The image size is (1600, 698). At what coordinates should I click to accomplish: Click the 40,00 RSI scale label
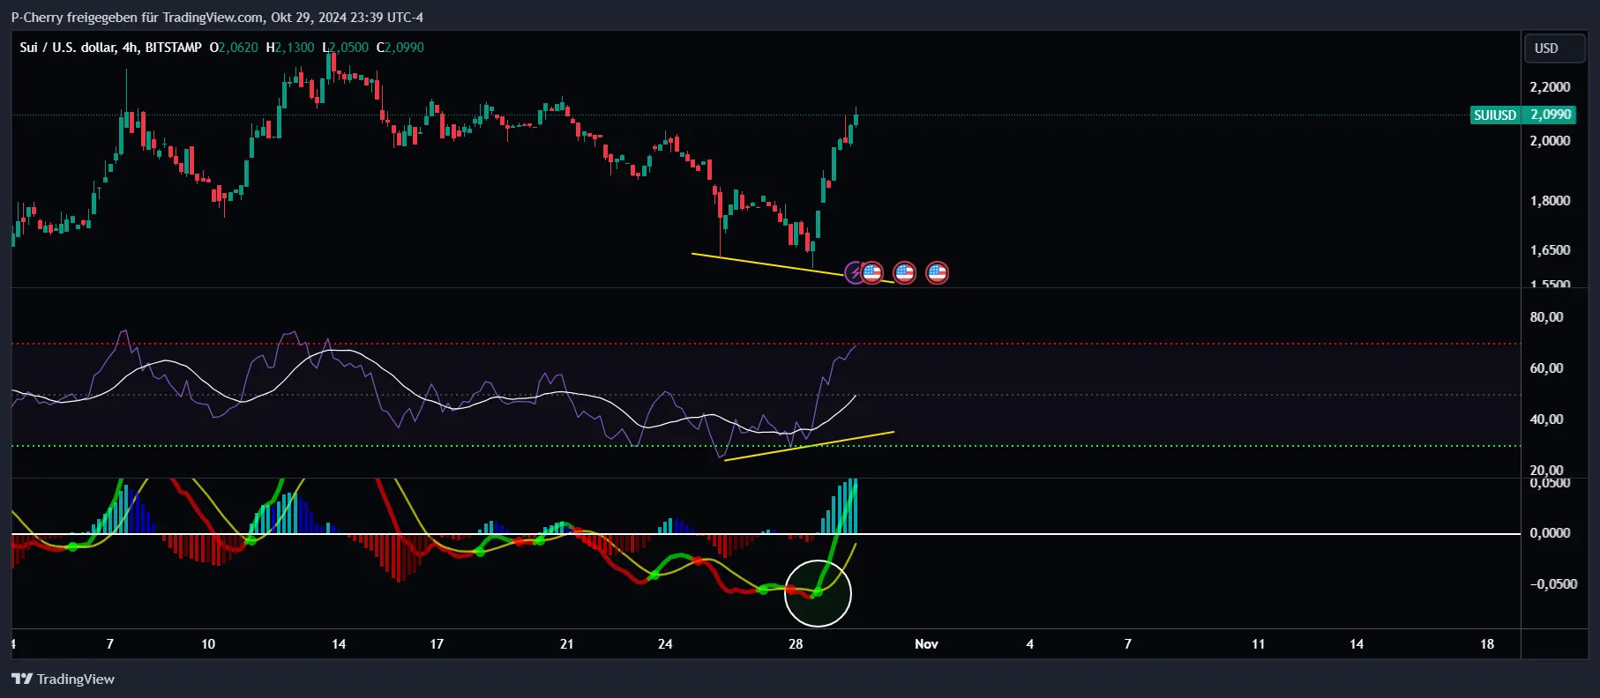(x=1546, y=420)
